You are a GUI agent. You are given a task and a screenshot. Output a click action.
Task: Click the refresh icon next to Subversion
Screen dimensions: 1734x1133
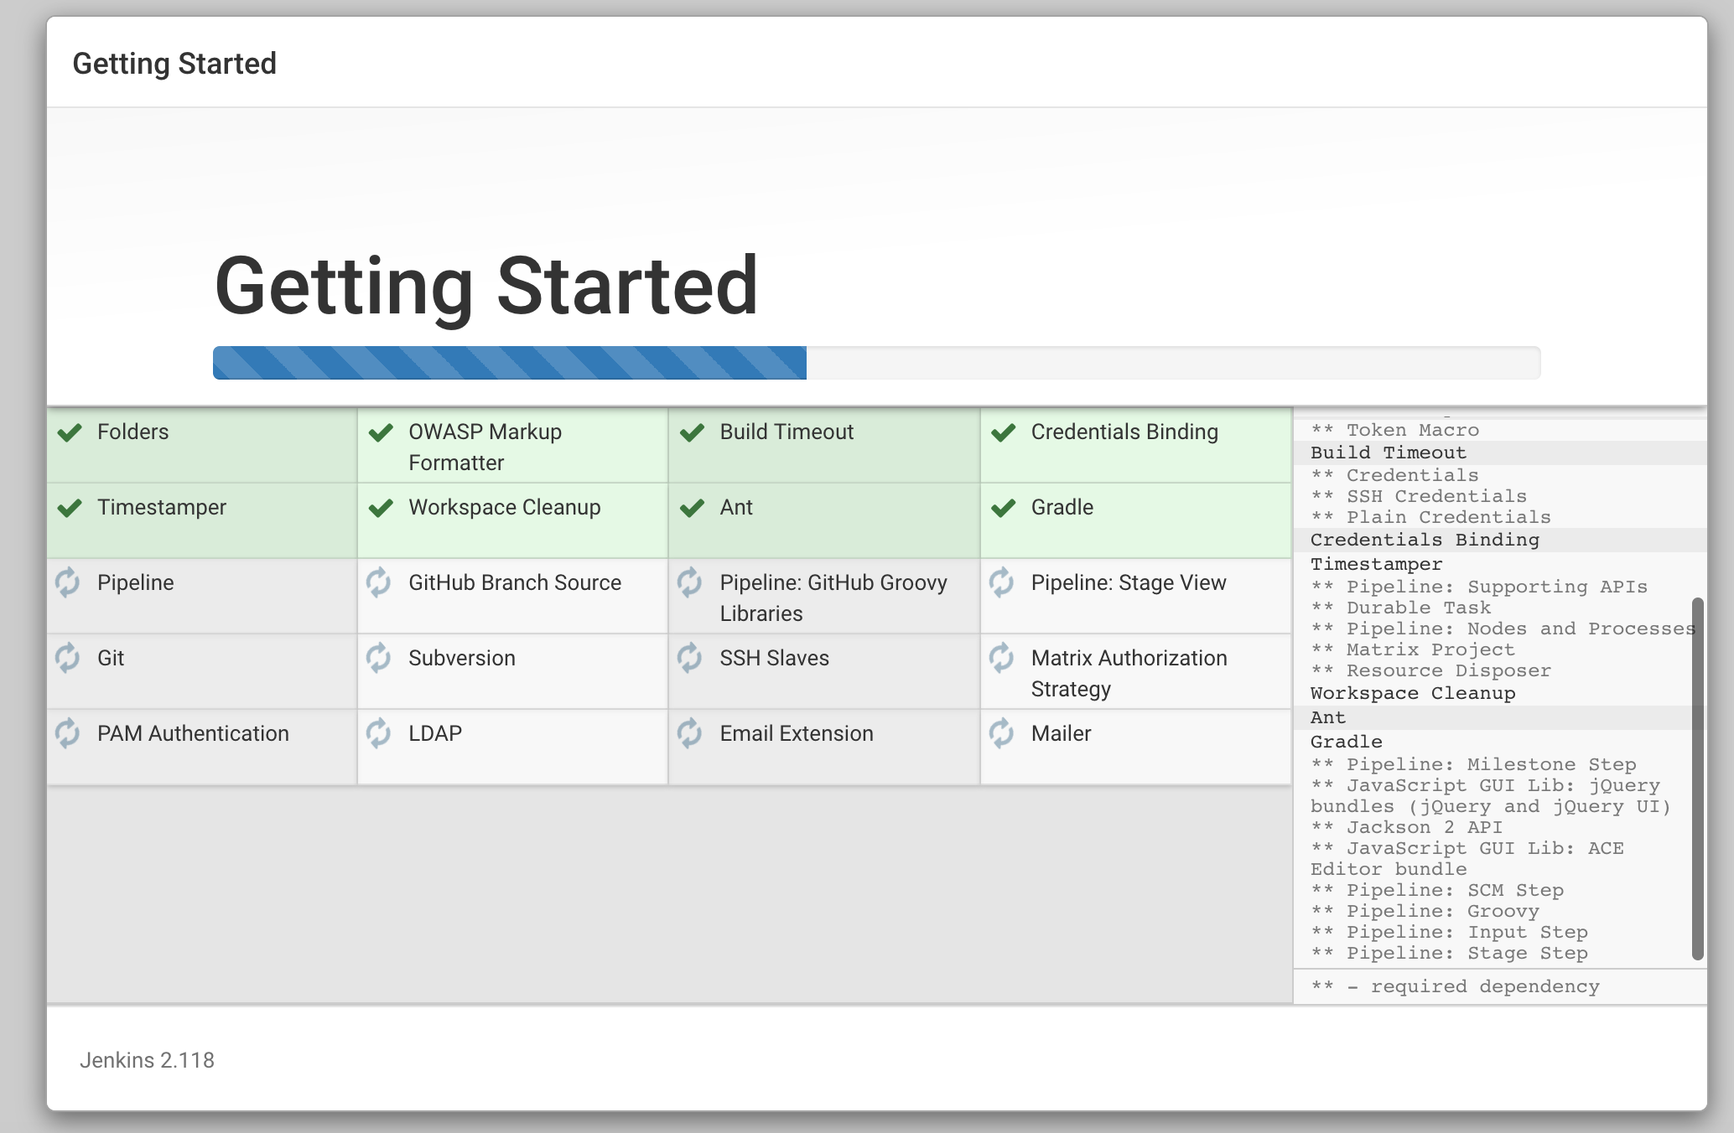click(379, 658)
